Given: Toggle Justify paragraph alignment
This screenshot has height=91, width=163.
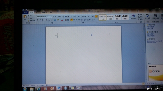Looking at the screenshot, I should click(x=79, y=20).
